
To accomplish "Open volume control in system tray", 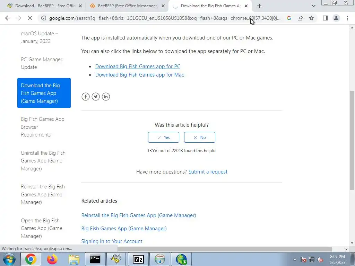I will pyautogui.click(x=320, y=260).
